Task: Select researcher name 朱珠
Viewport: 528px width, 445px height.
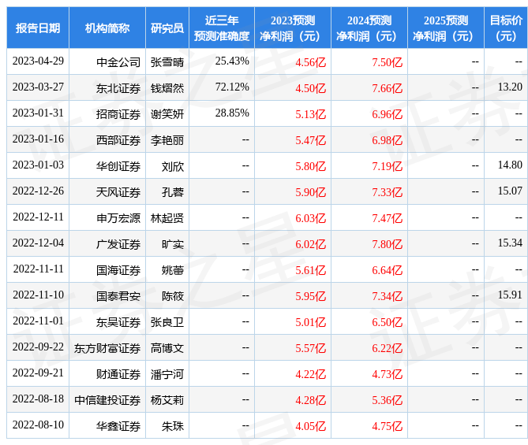Action: (173, 426)
